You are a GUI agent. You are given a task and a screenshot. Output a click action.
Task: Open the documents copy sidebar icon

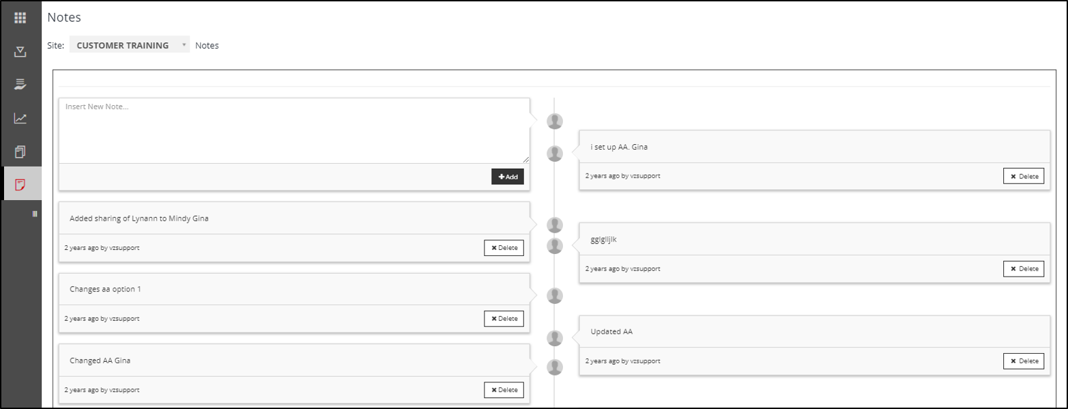(20, 152)
